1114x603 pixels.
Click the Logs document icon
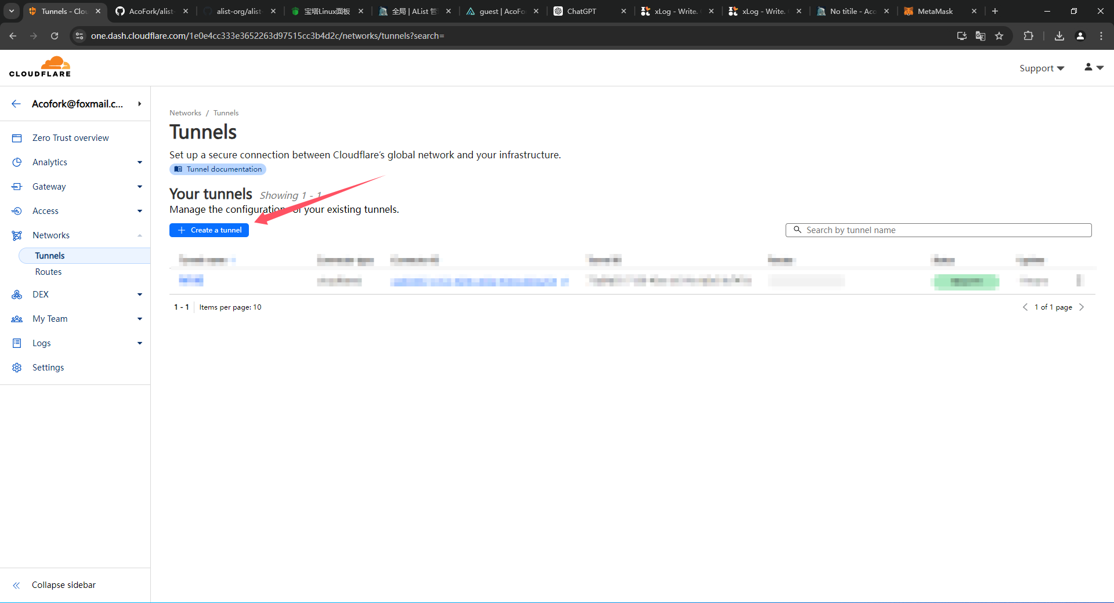pos(17,343)
